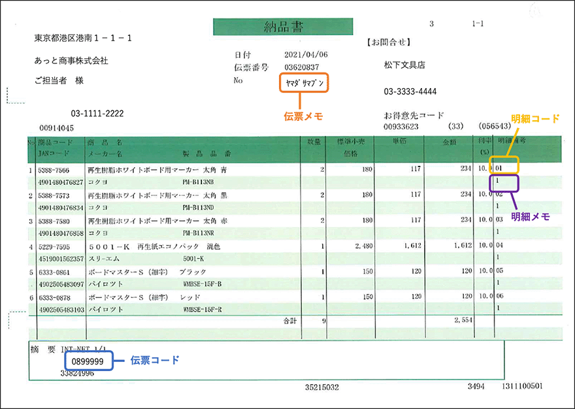The image size is (575, 409).
Task: Click the 再生紙エコノパック 混色 product name
Action: point(178,247)
